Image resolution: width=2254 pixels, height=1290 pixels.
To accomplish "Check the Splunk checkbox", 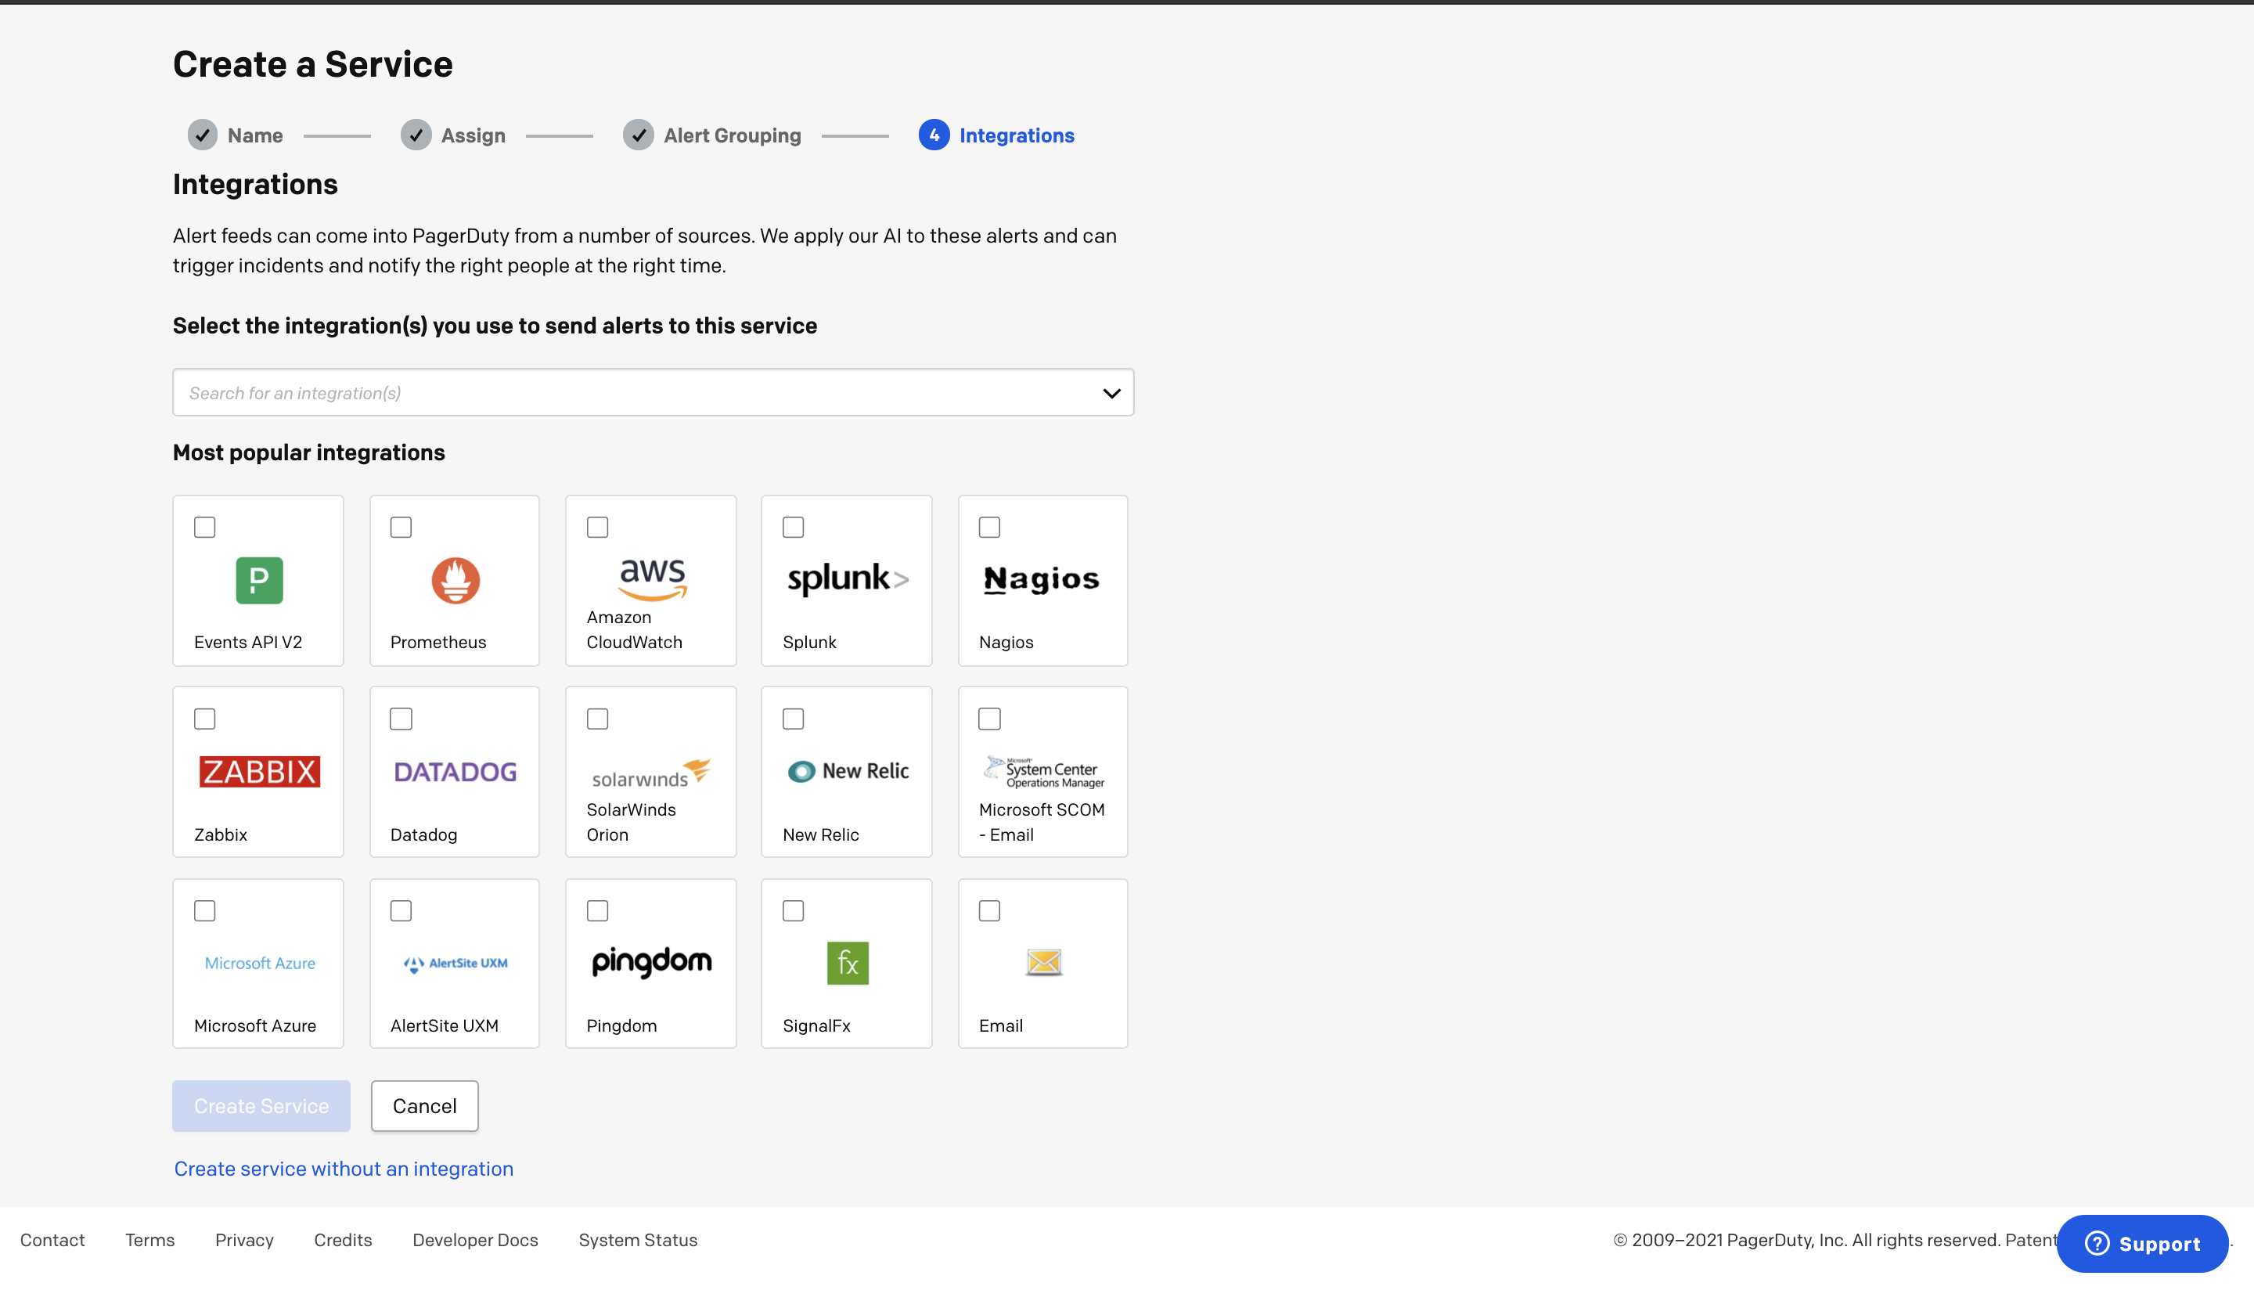I will tap(794, 527).
